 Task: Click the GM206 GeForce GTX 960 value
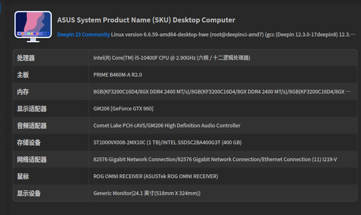124,108
